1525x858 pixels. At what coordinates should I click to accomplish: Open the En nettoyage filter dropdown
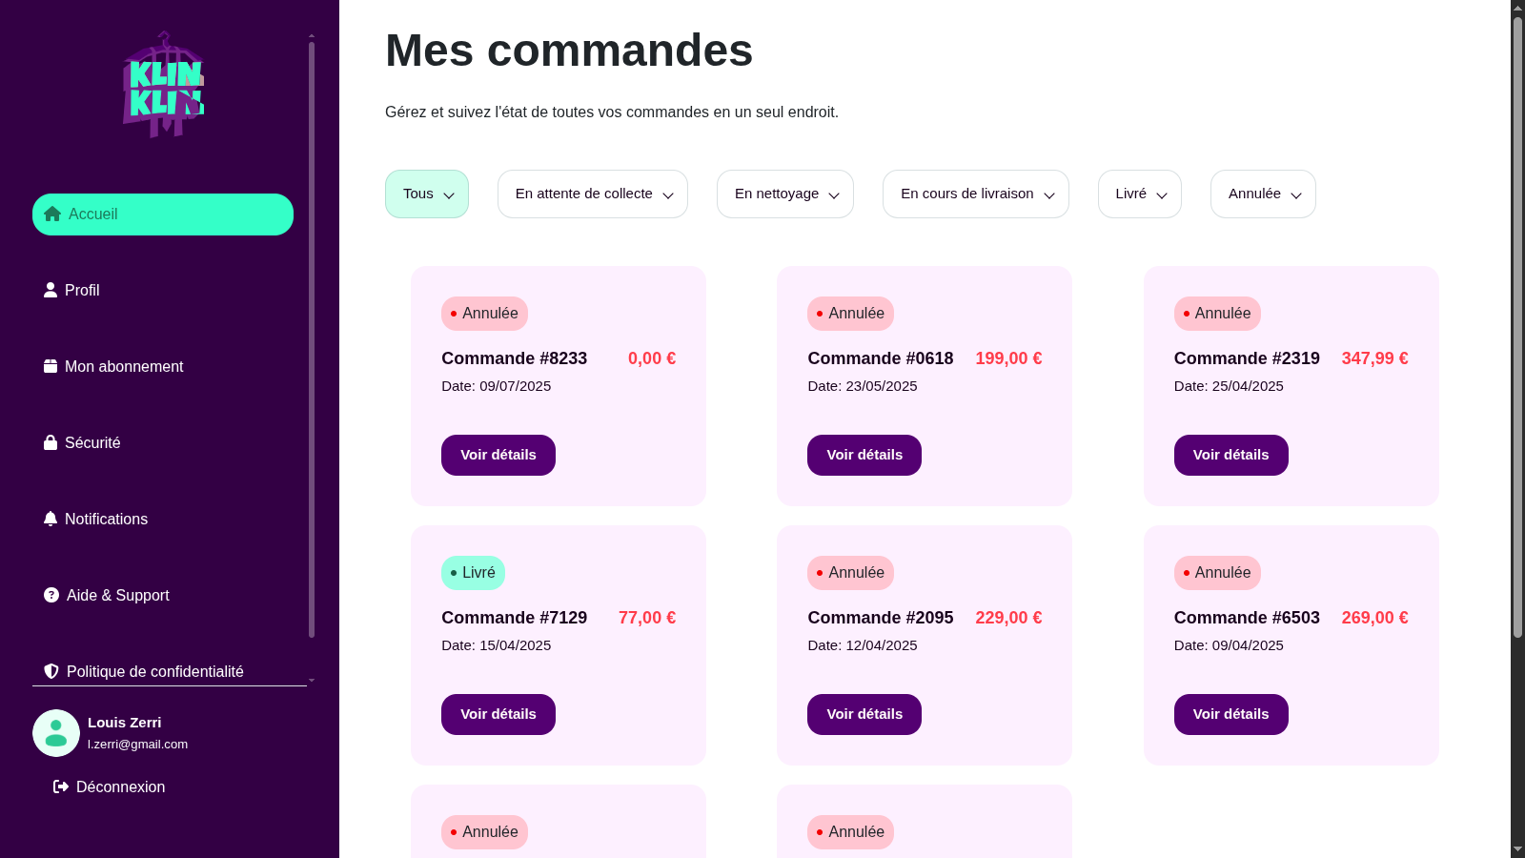click(784, 194)
